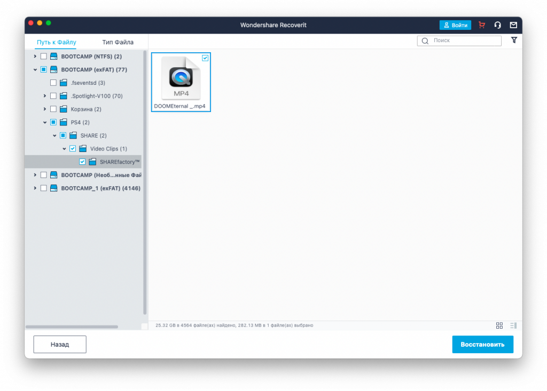Switch to Тип Файла tab
Screen dimensions: 547x391
click(x=118, y=42)
